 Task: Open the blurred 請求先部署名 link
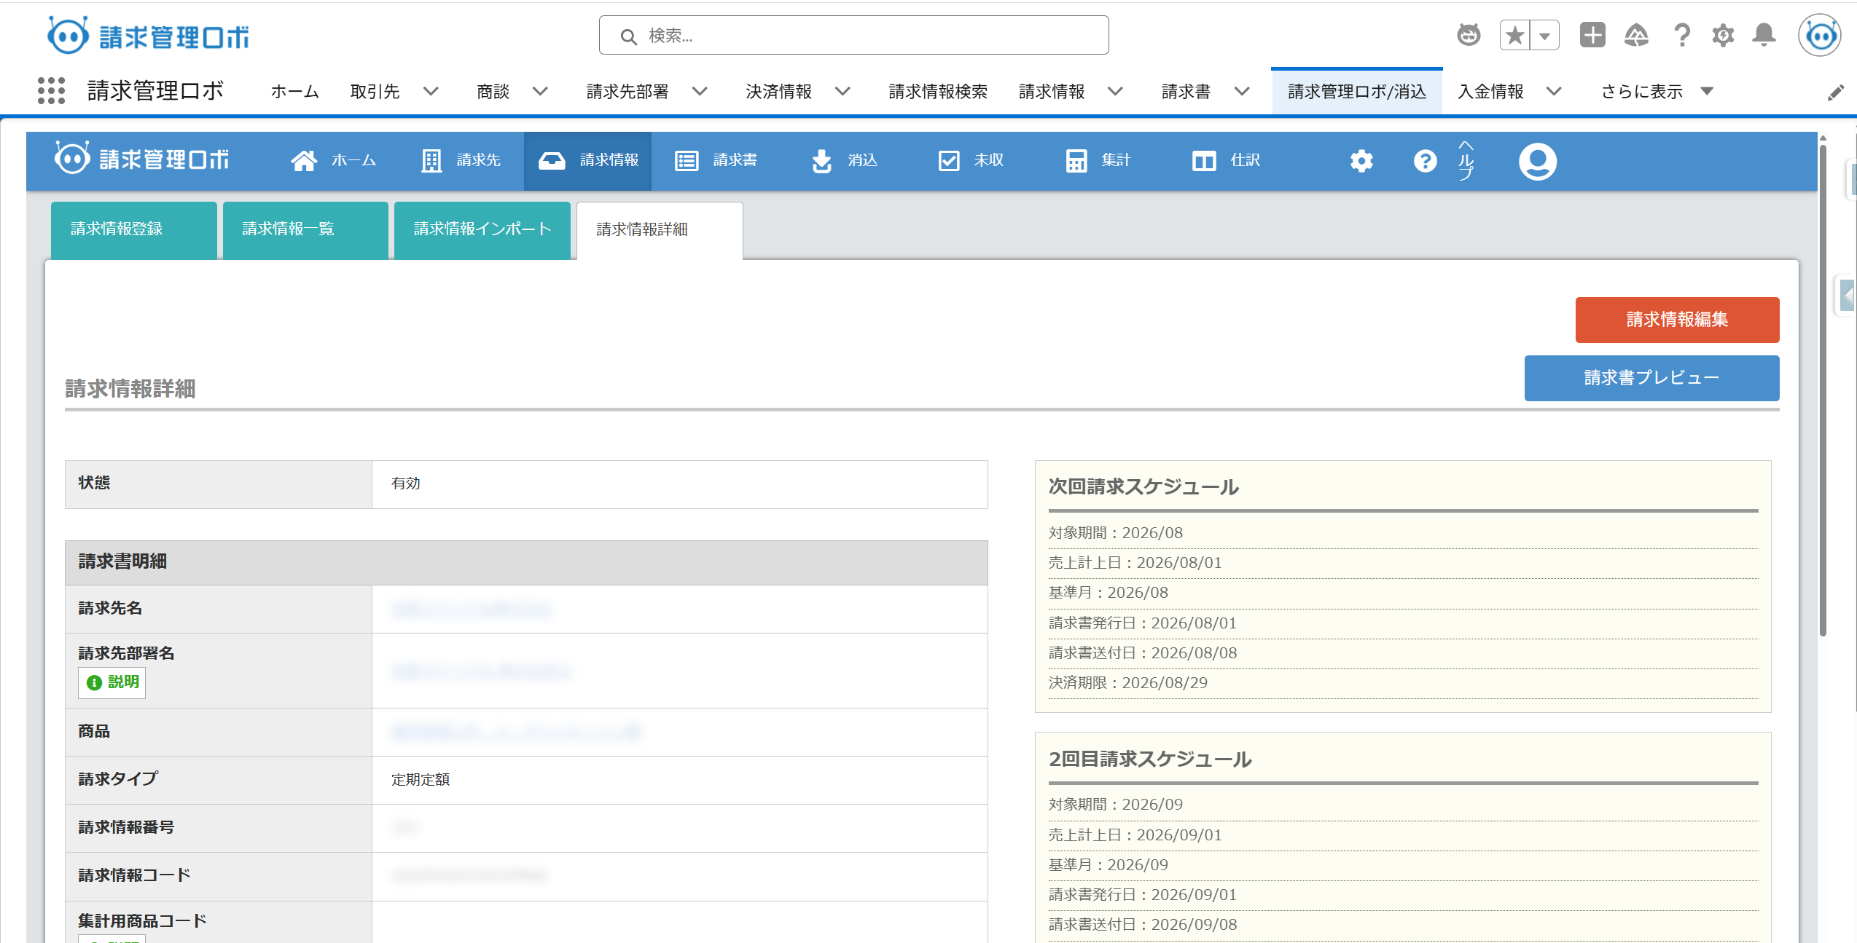(481, 671)
